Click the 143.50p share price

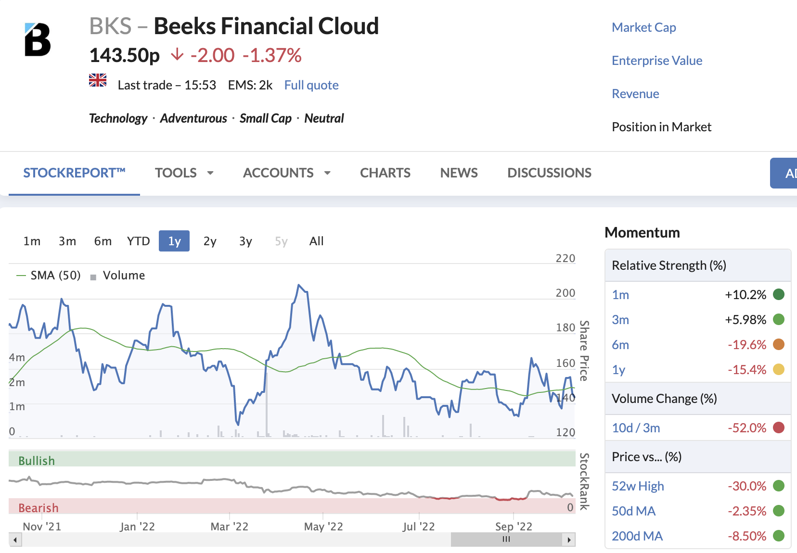[x=125, y=55]
